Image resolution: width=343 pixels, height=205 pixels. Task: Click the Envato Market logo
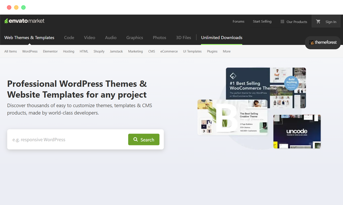[x=24, y=21]
